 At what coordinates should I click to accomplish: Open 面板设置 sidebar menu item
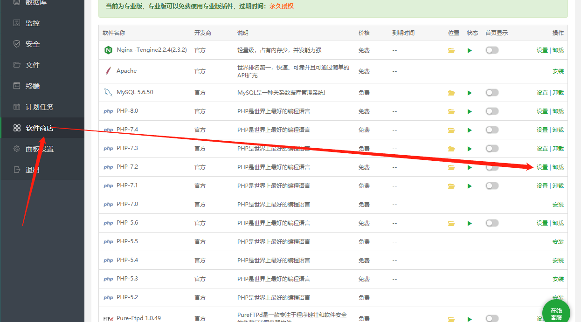[x=39, y=149]
